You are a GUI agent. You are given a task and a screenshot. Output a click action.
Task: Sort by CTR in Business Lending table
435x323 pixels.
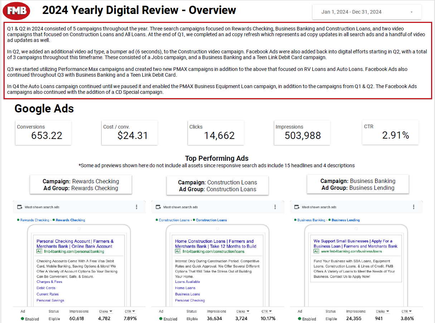[x=407, y=312]
